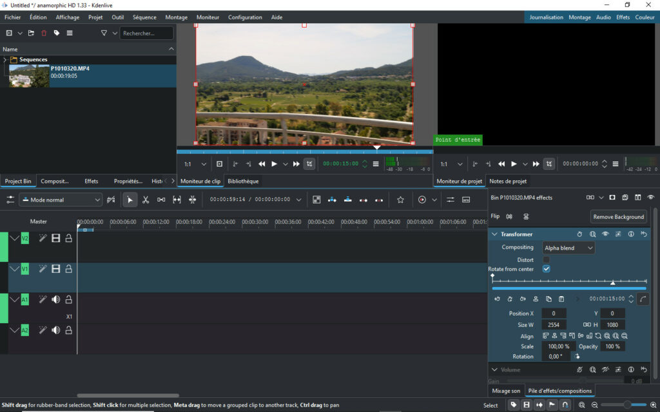Pick the ripple tool icon
Screen dimensions: 660x412
tap(192, 200)
